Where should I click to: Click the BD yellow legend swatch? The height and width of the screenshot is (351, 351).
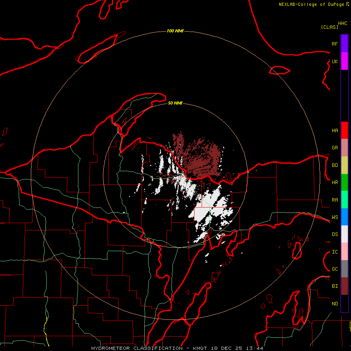(344, 165)
